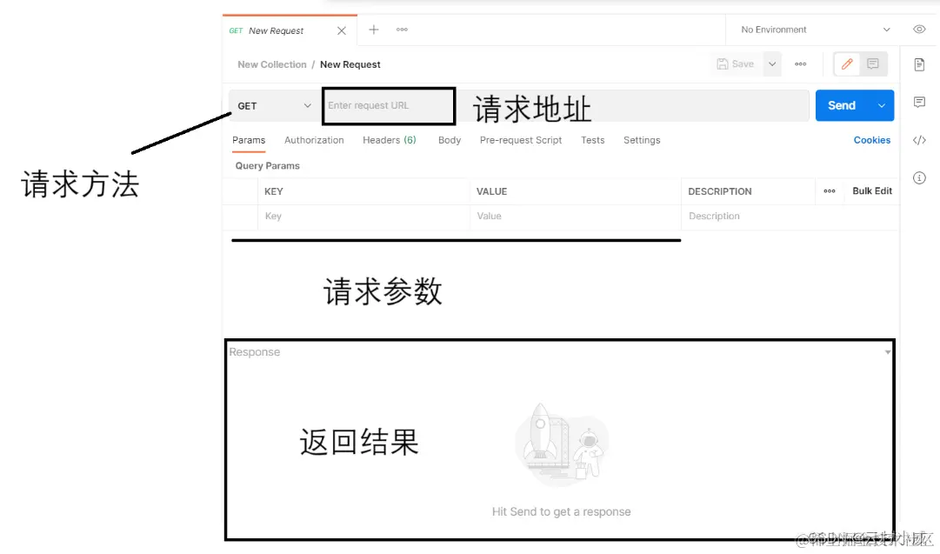Click the New Request breadcrumb name
Screen dimensions: 940x554
pos(350,64)
